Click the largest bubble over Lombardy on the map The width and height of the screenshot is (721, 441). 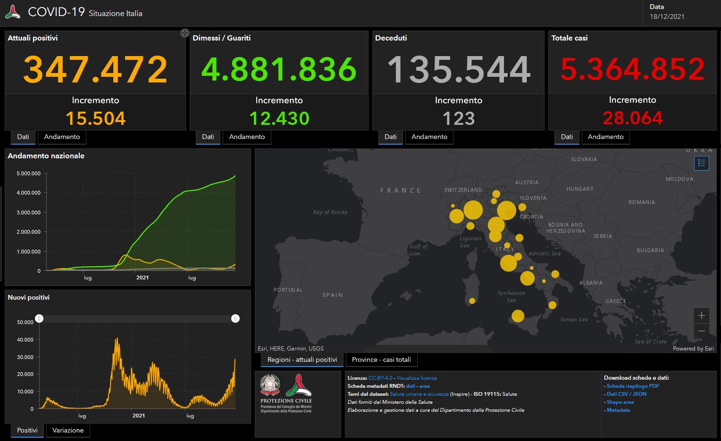point(473,210)
